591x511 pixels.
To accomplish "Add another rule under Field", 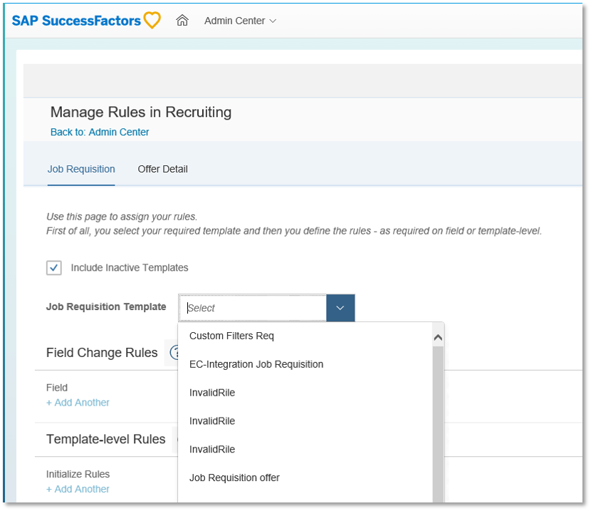I will click(78, 403).
